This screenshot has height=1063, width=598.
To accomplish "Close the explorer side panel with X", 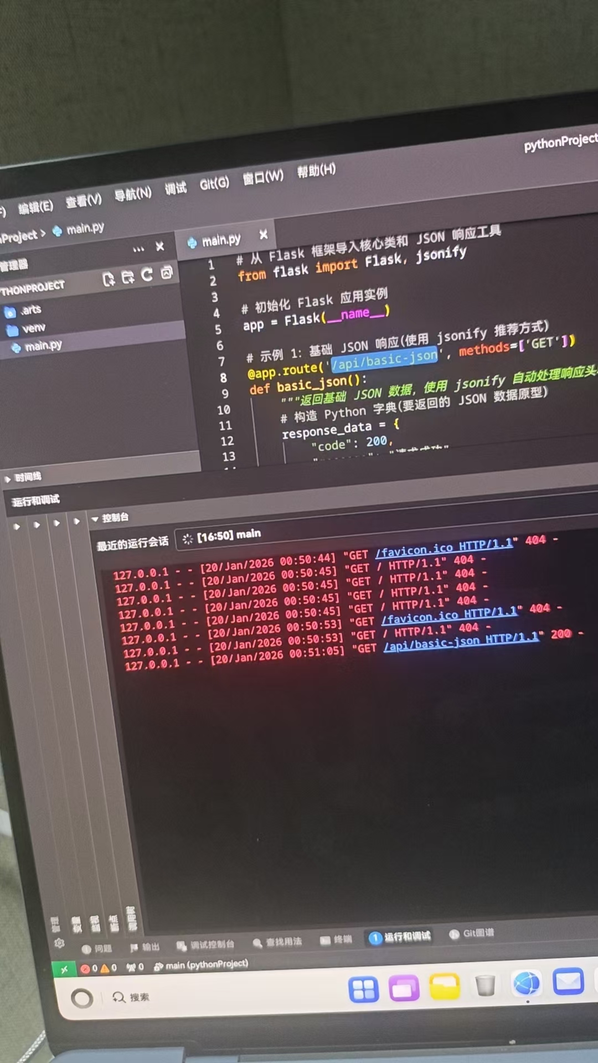I will pos(159,246).
